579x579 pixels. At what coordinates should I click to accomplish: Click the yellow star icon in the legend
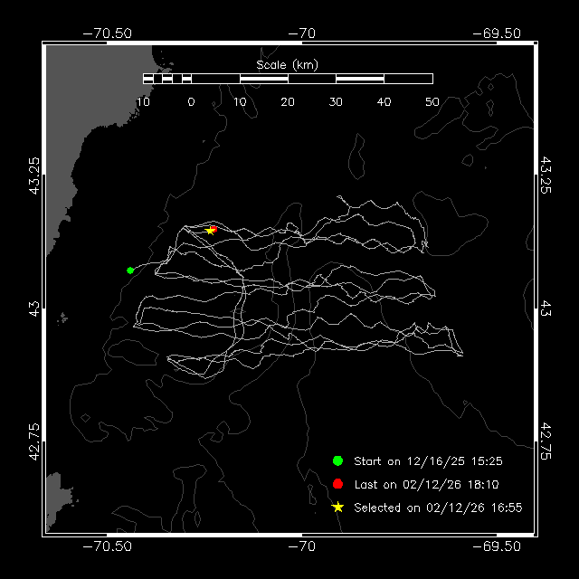337,508
